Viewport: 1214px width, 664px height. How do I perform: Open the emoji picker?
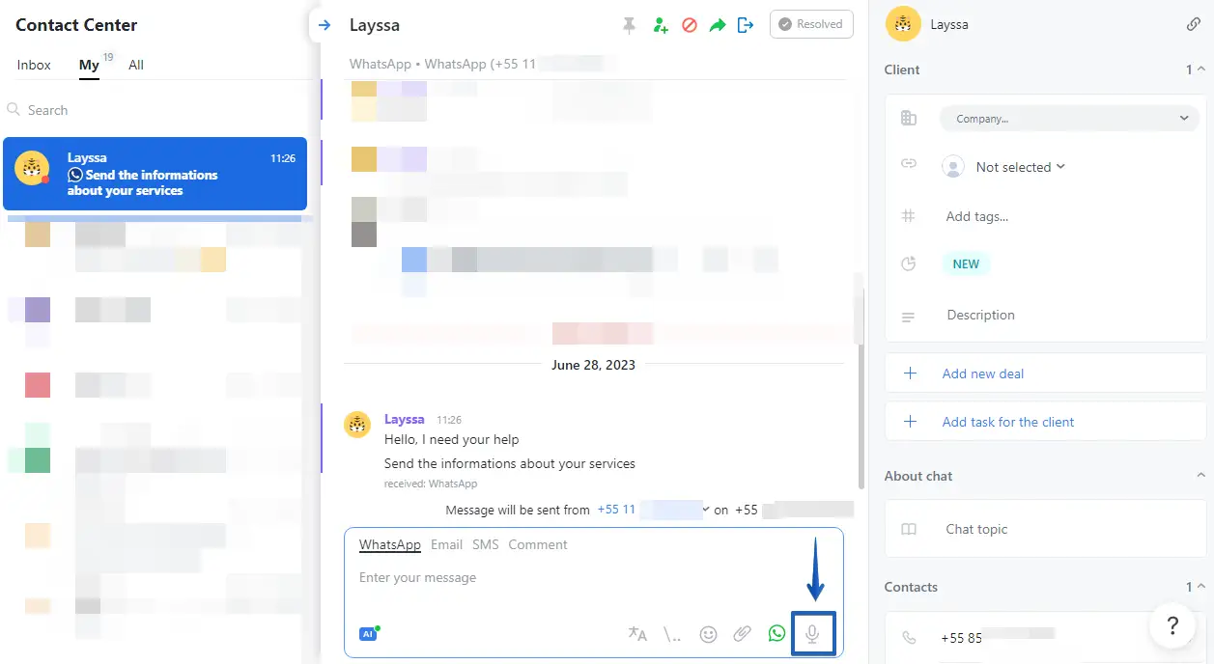[x=708, y=634]
